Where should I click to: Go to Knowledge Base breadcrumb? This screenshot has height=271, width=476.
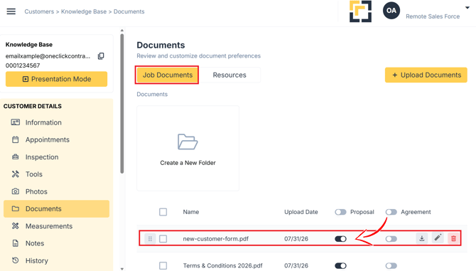(84, 11)
